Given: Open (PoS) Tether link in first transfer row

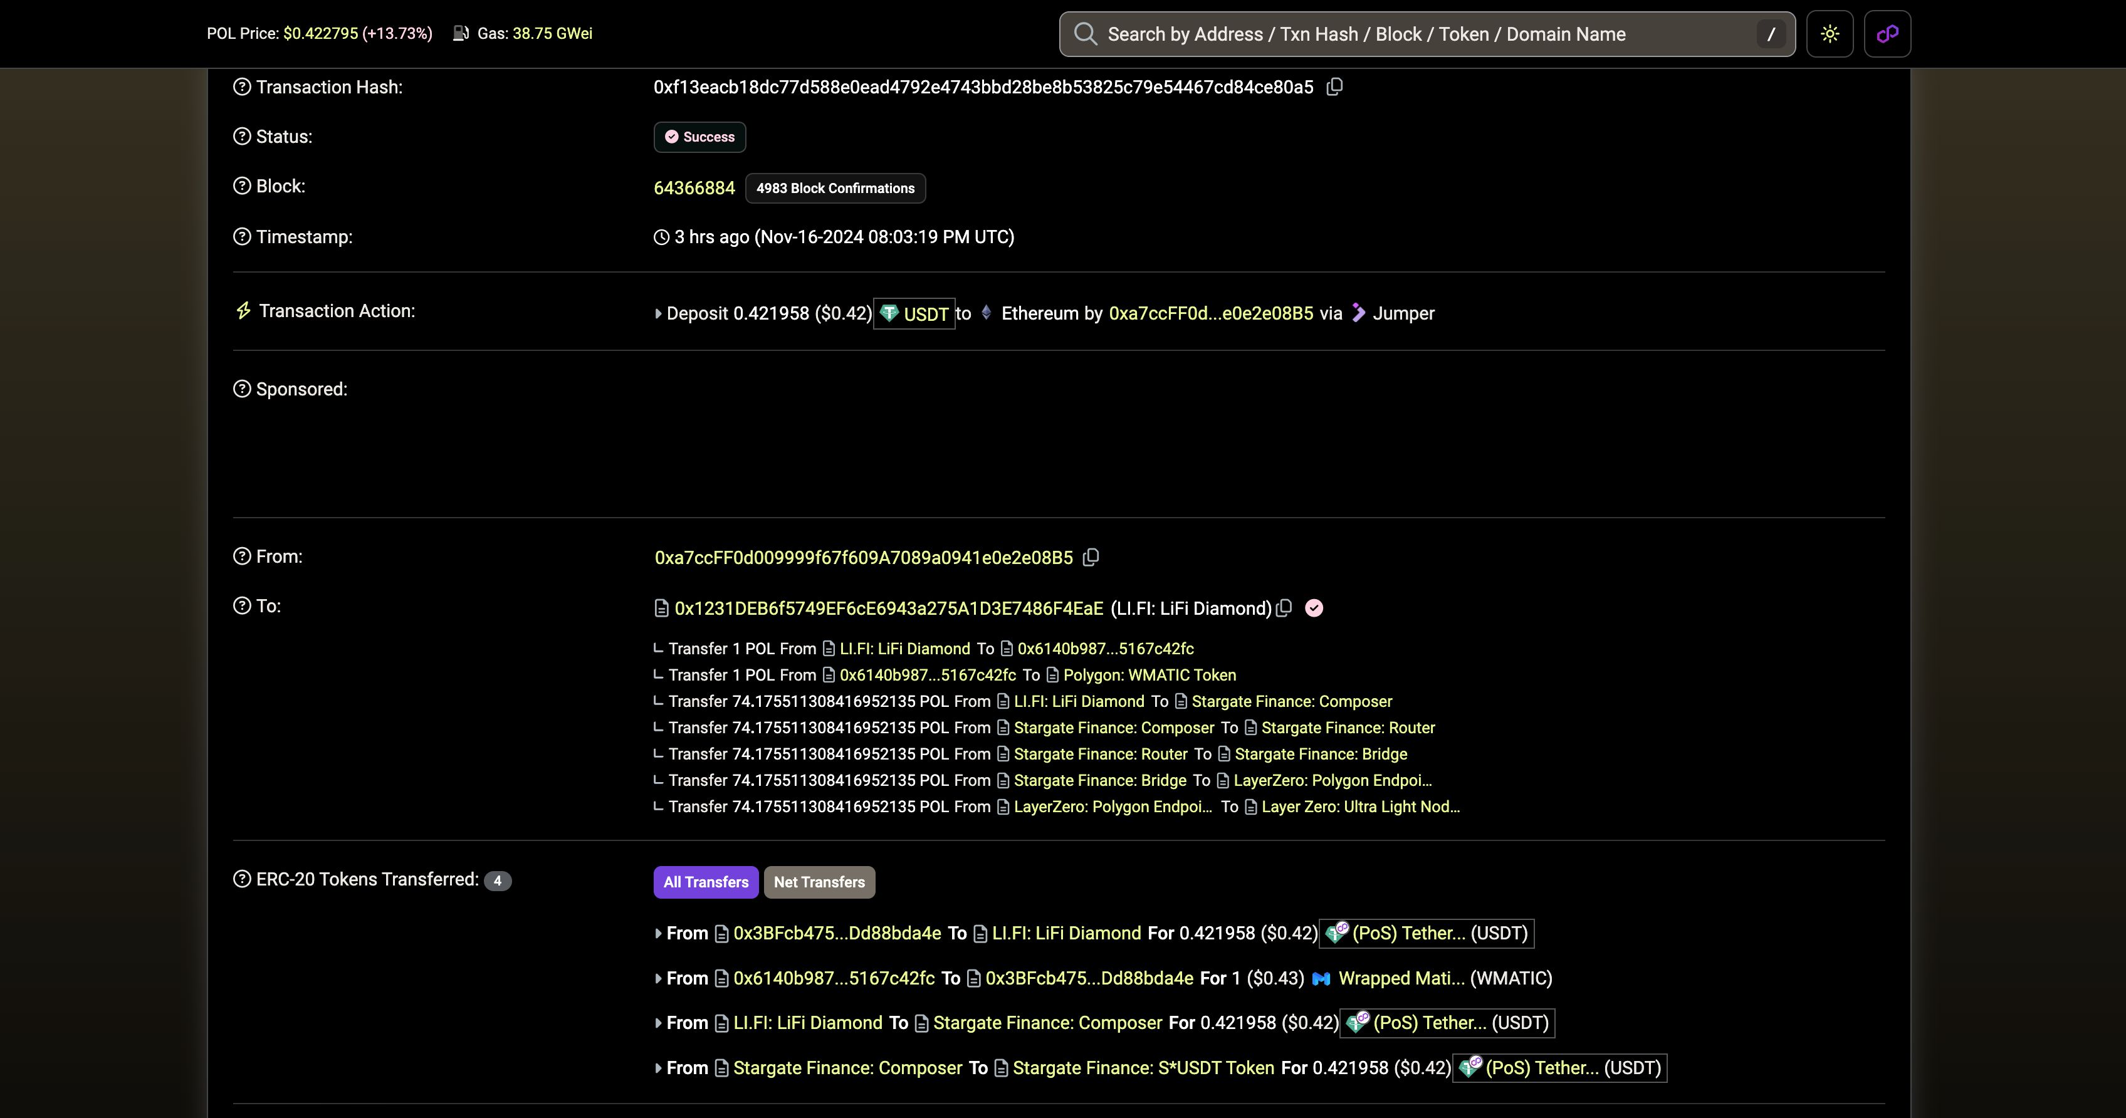Looking at the screenshot, I should [x=1409, y=933].
